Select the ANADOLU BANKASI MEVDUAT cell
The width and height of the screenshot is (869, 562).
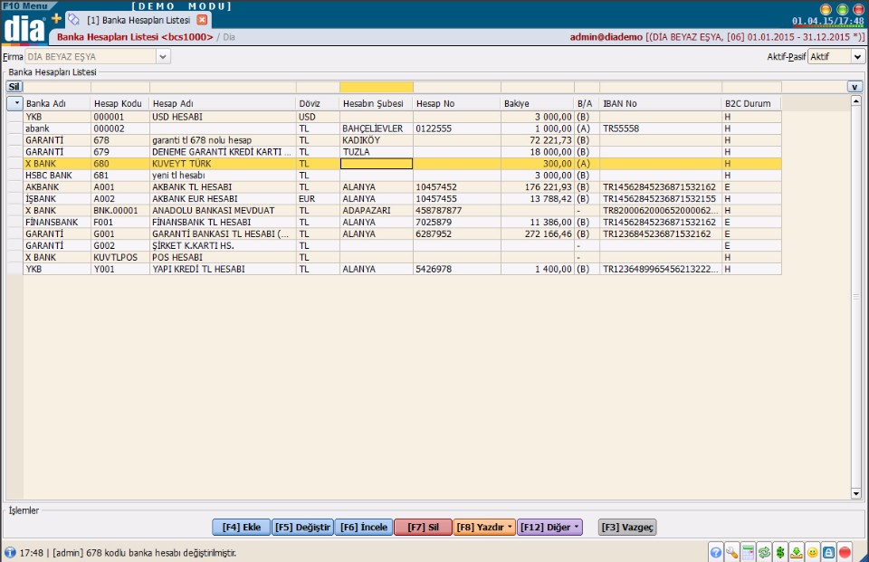click(x=223, y=211)
